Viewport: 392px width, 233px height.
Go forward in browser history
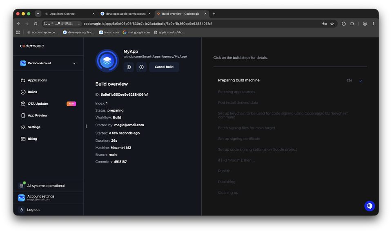click(x=27, y=24)
